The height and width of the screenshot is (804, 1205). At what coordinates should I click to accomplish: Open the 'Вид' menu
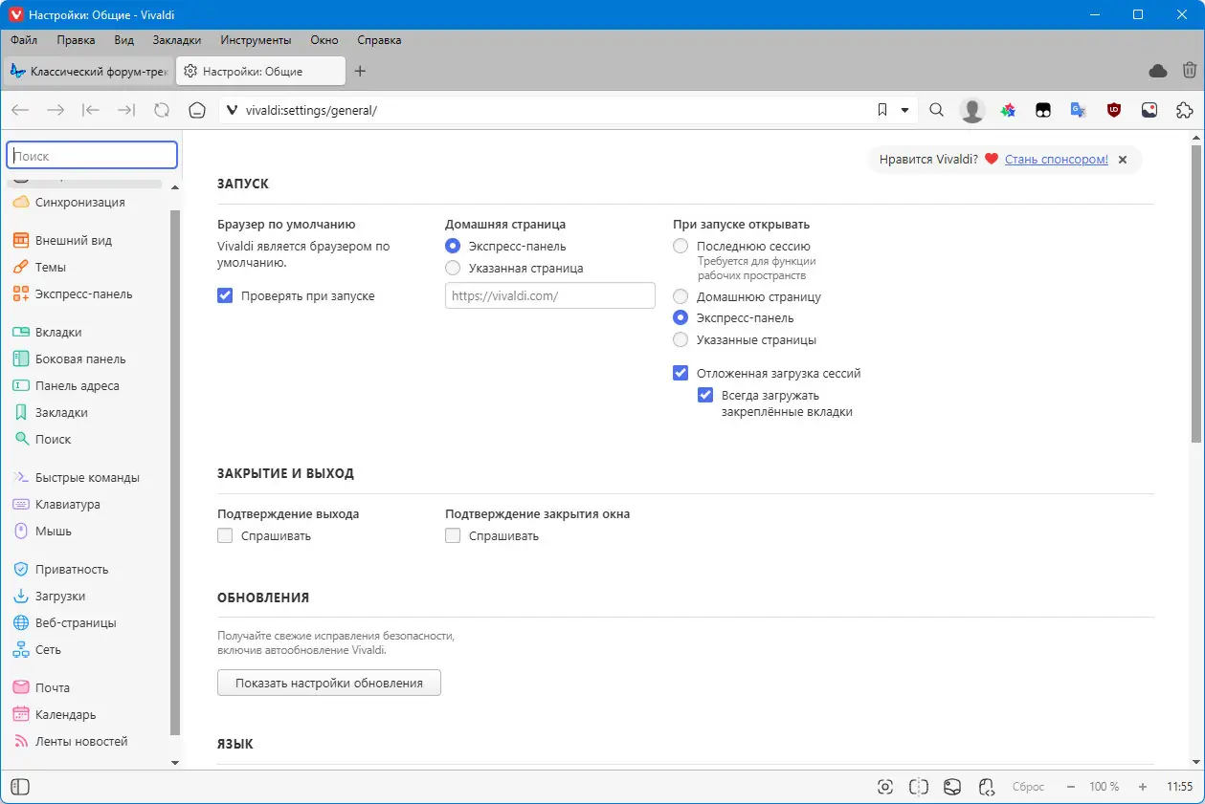pyautogui.click(x=123, y=40)
